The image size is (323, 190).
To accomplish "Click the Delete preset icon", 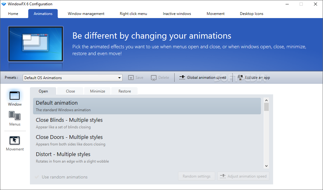I will (x=154, y=78).
